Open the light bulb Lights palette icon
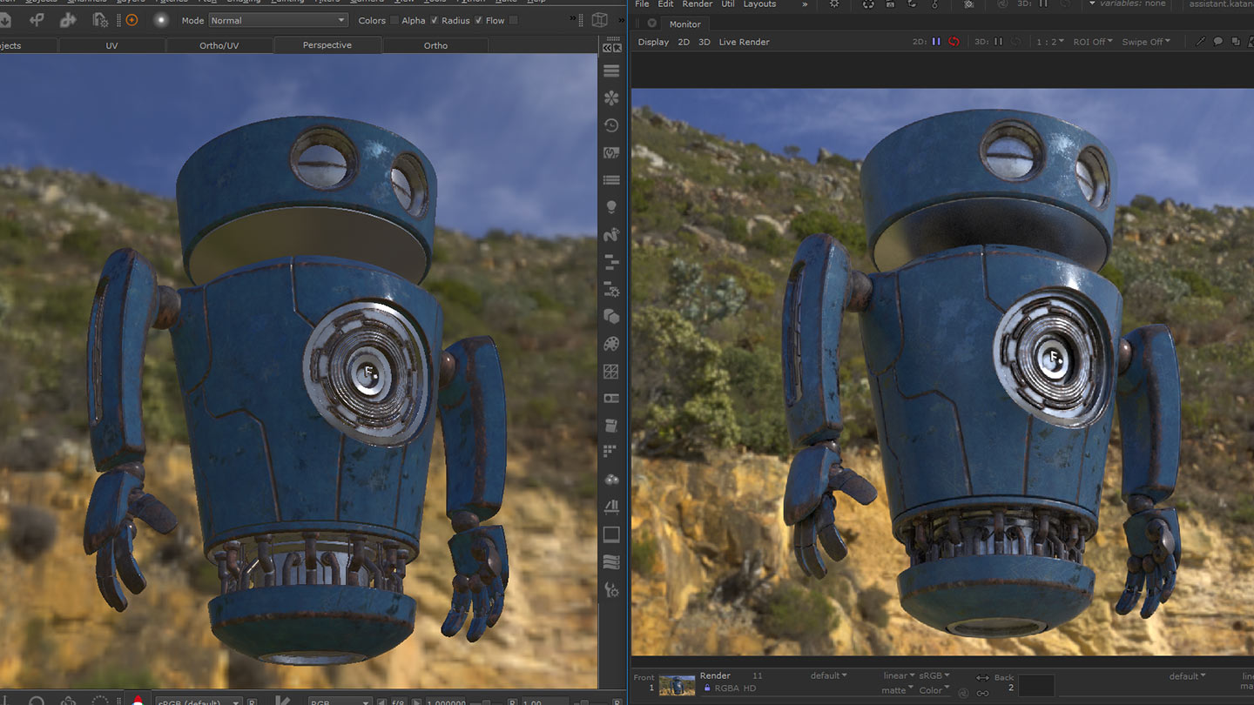The height and width of the screenshot is (705, 1254). [x=611, y=207]
